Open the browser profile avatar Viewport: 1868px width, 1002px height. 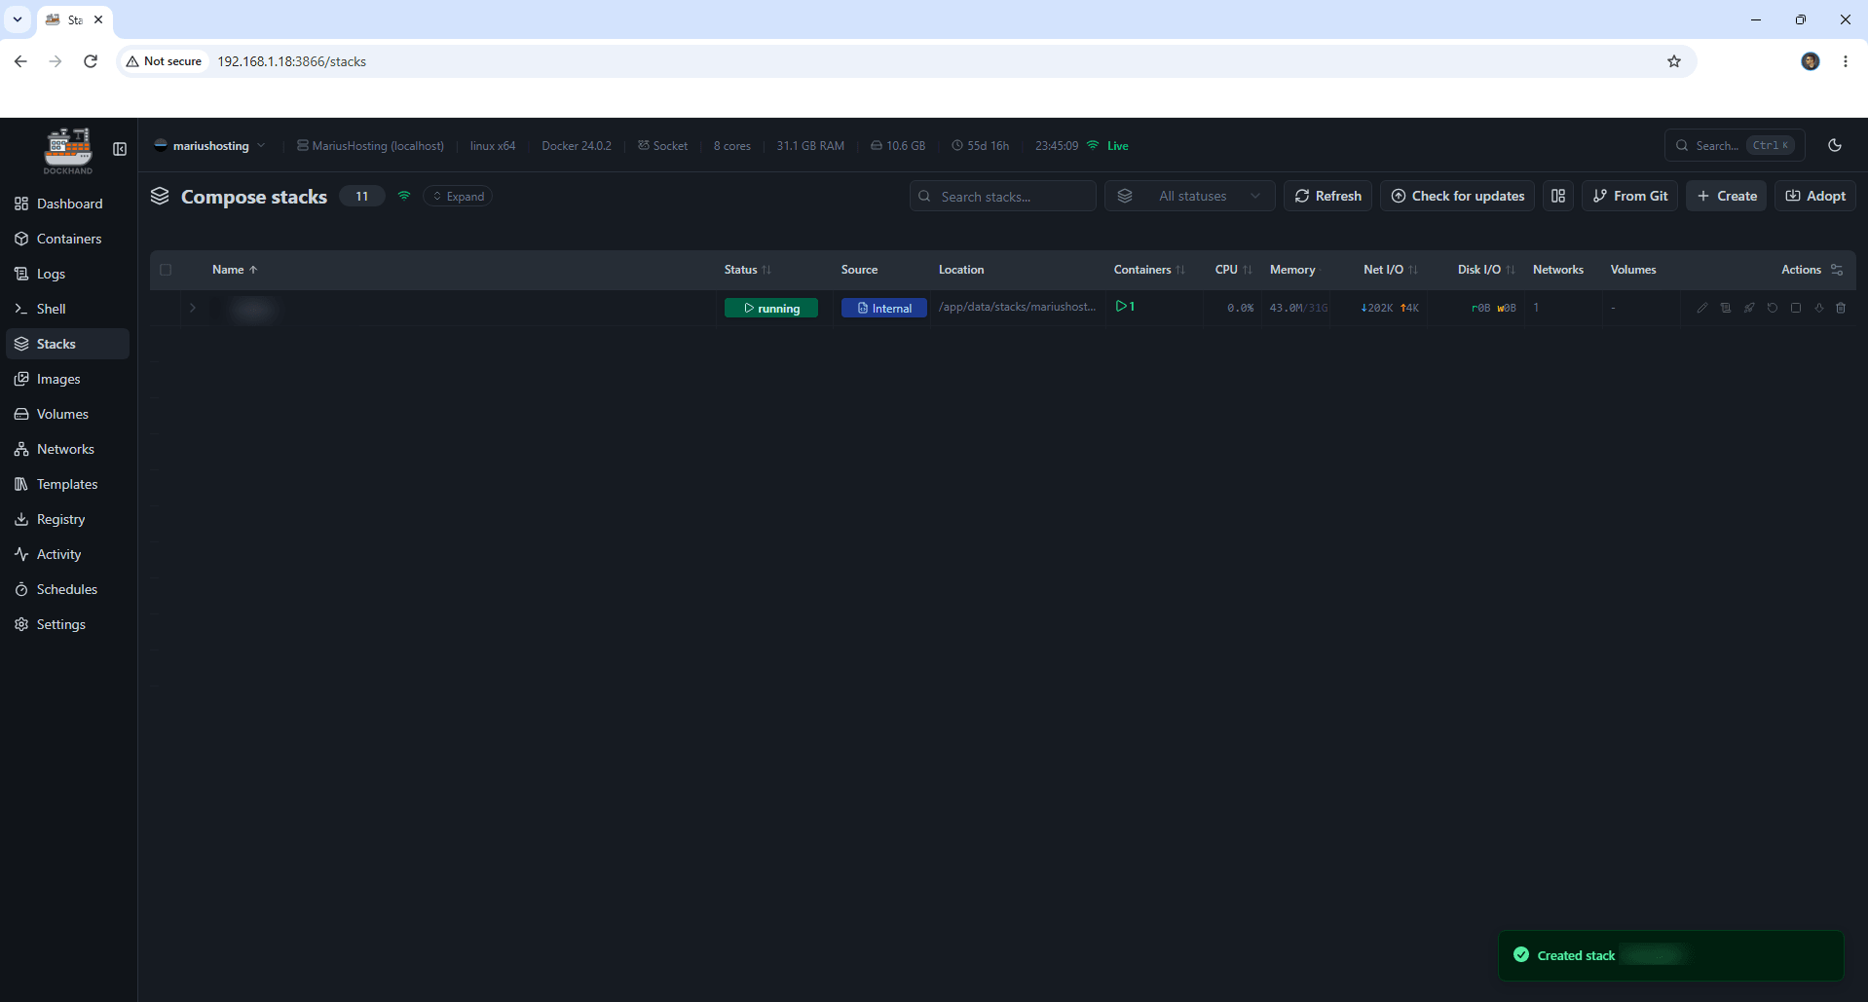pos(1811,61)
